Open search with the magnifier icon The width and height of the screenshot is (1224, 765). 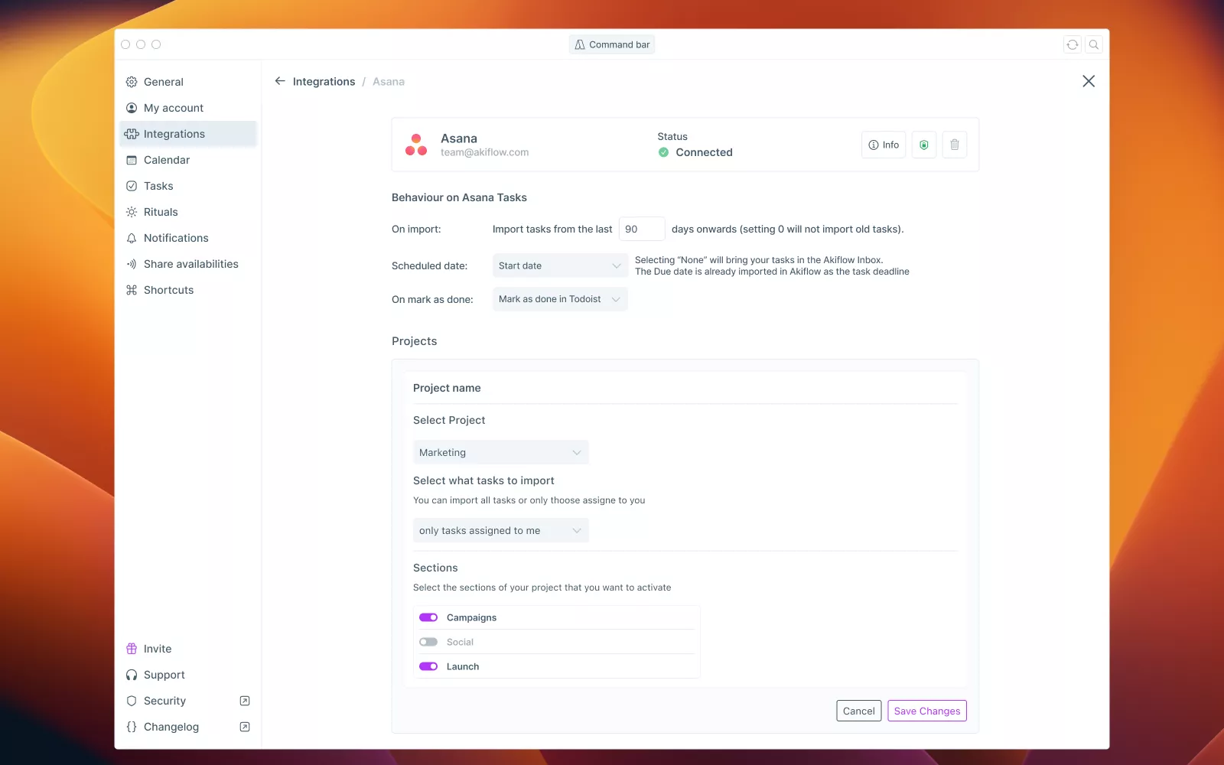point(1094,44)
